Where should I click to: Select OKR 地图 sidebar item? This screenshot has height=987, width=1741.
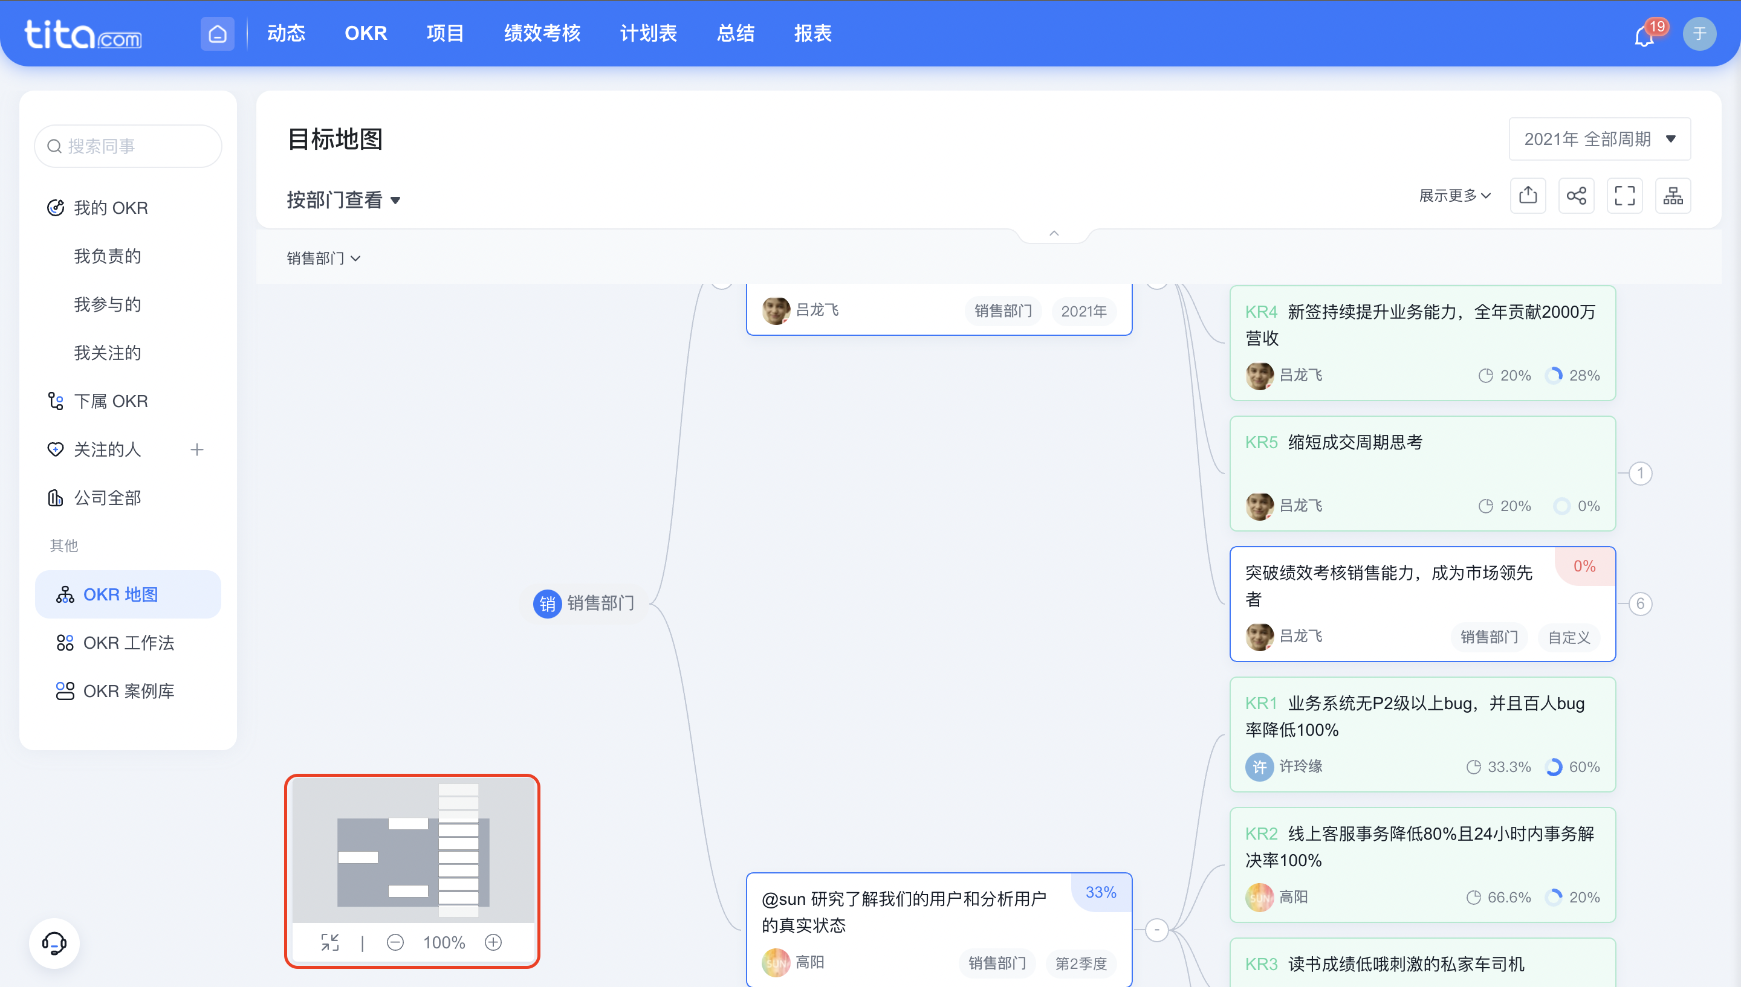128,594
